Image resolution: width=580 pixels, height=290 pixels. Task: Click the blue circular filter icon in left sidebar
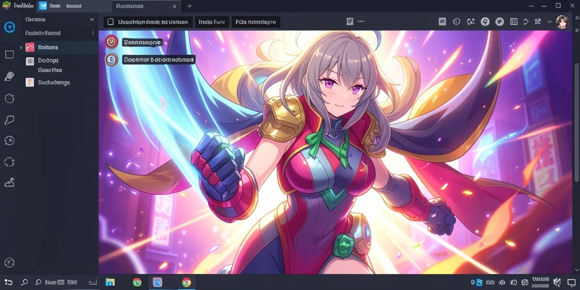click(x=9, y=27)
